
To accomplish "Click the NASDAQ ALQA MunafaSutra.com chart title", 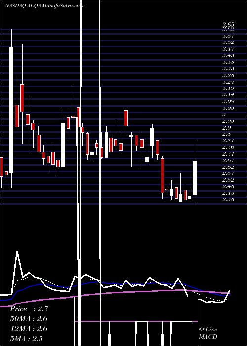I will (44, 6).
